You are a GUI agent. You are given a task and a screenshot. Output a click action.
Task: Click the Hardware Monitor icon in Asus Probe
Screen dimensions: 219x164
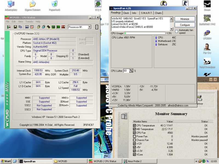[x=124, y=116]
